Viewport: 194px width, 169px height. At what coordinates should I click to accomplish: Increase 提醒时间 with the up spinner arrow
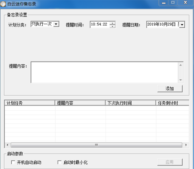click(x=113, y=23)
